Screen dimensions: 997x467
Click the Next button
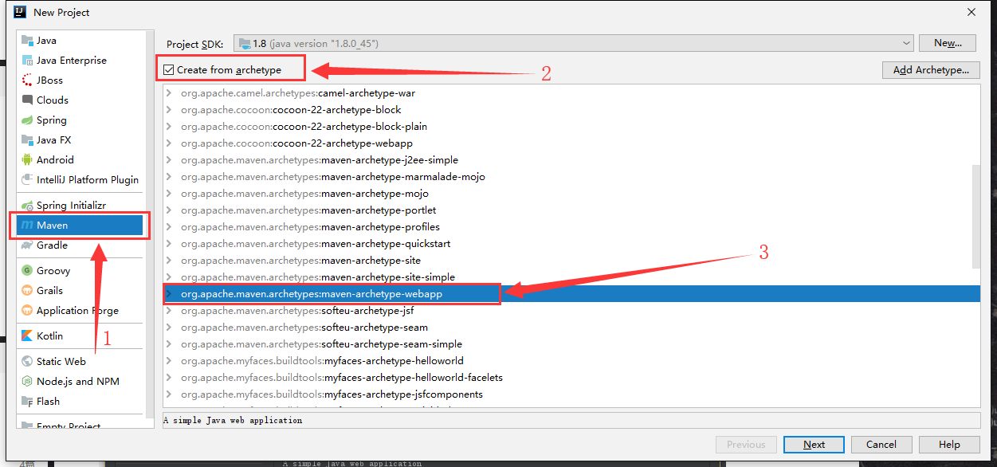[x=814, y=445]
